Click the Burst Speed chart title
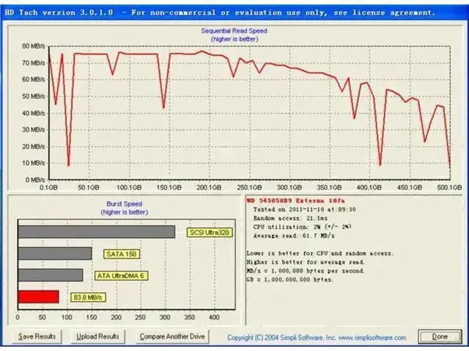Image resolution: width=469 pixels, height=351 pixels. pyautogui.click(x=124, y=204)
